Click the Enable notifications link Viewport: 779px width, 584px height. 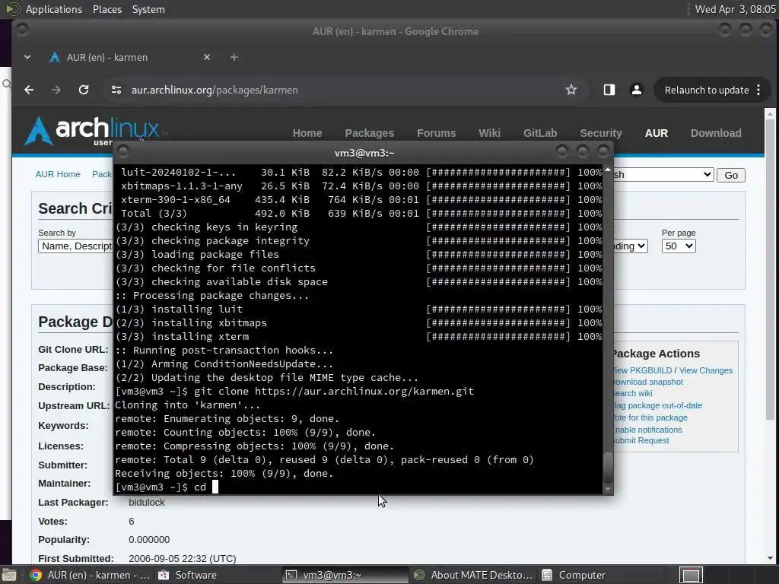648,430
